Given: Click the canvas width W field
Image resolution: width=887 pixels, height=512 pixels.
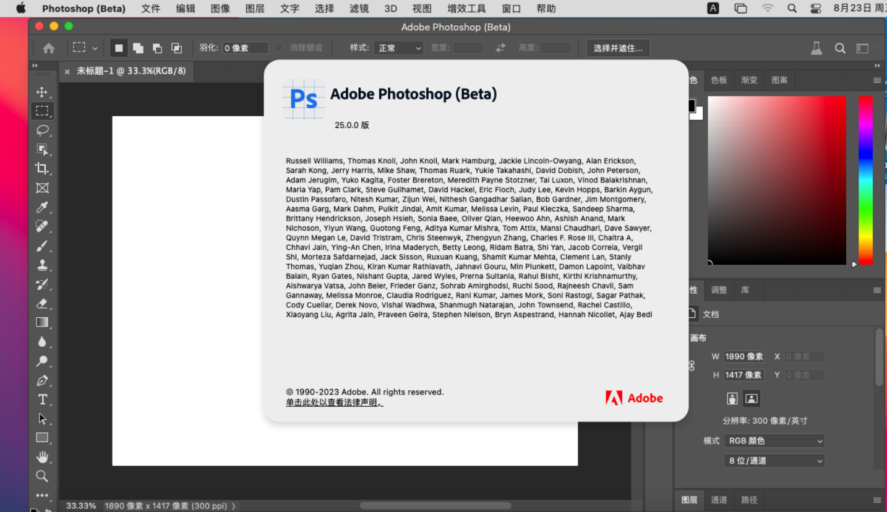Looking at the screenshot, I should click(x=744, y=356).
